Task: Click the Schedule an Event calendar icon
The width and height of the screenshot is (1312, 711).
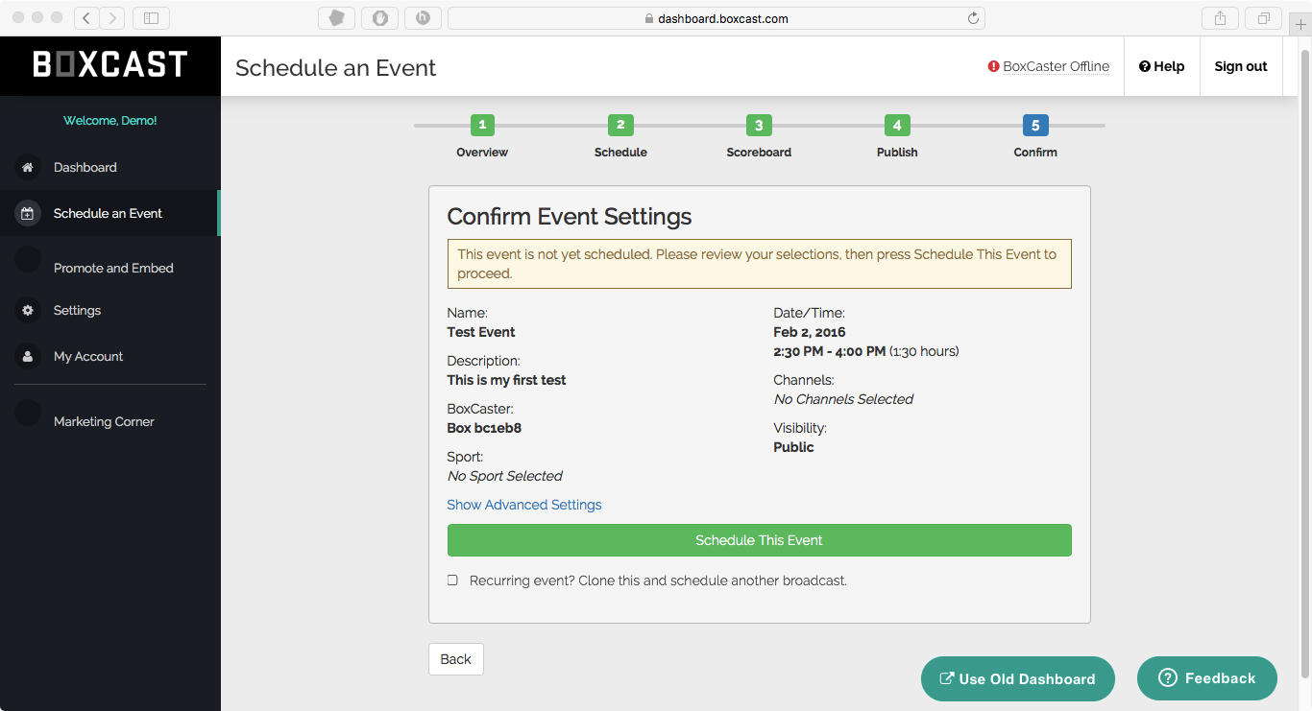Action: click(28, 213)
